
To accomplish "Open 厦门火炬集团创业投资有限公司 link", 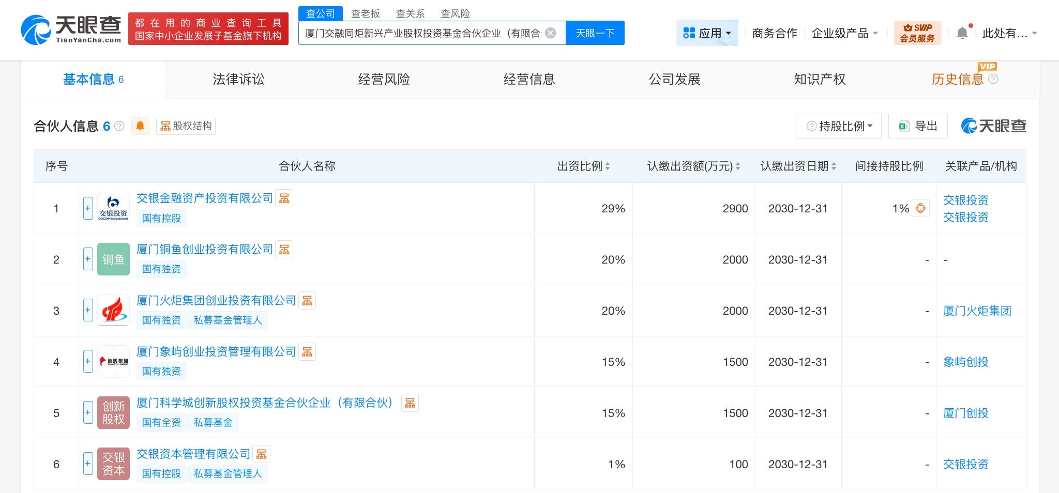I will coord(216,300).
